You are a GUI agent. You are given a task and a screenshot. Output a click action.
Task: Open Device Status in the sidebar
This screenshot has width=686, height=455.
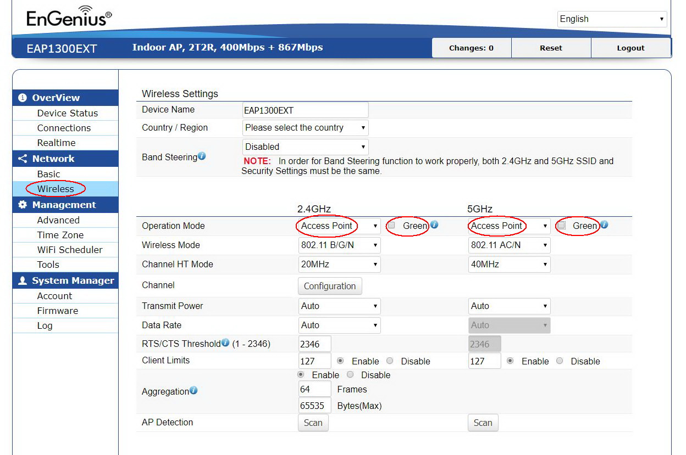(67, 113)
